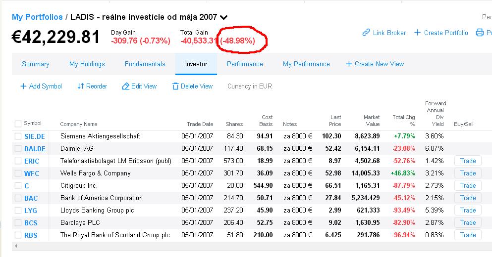492x257 pixels.
Task: Open the My Portfolios breadcrumb link
Action: 37,17
